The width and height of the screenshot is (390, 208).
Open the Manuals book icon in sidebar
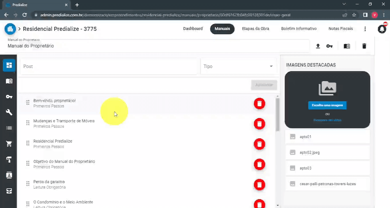tap(9, 81)
